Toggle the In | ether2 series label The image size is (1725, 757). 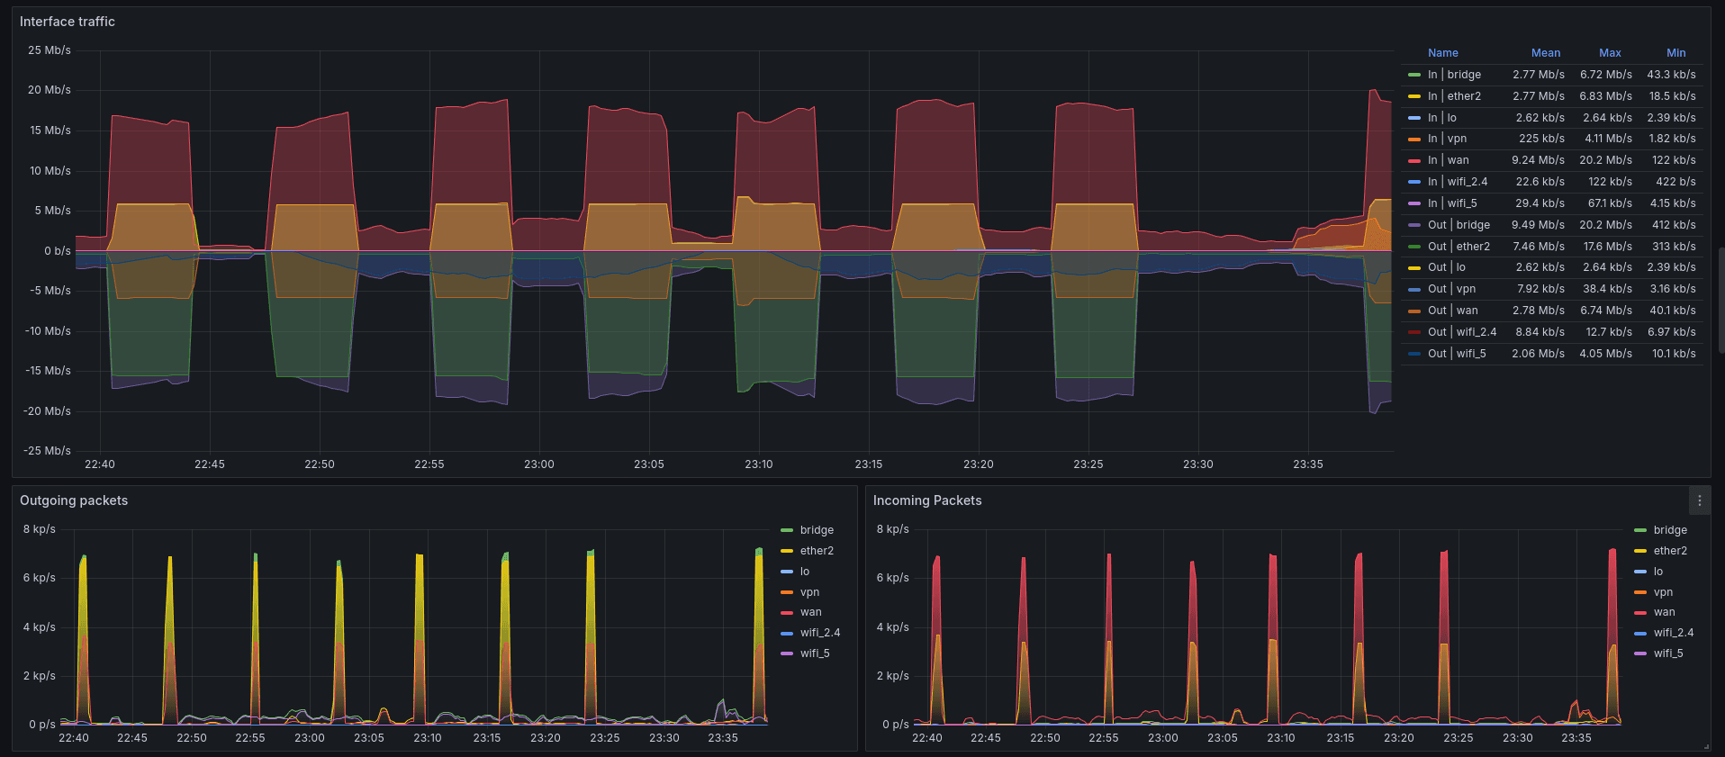[x=1454, y=96]
